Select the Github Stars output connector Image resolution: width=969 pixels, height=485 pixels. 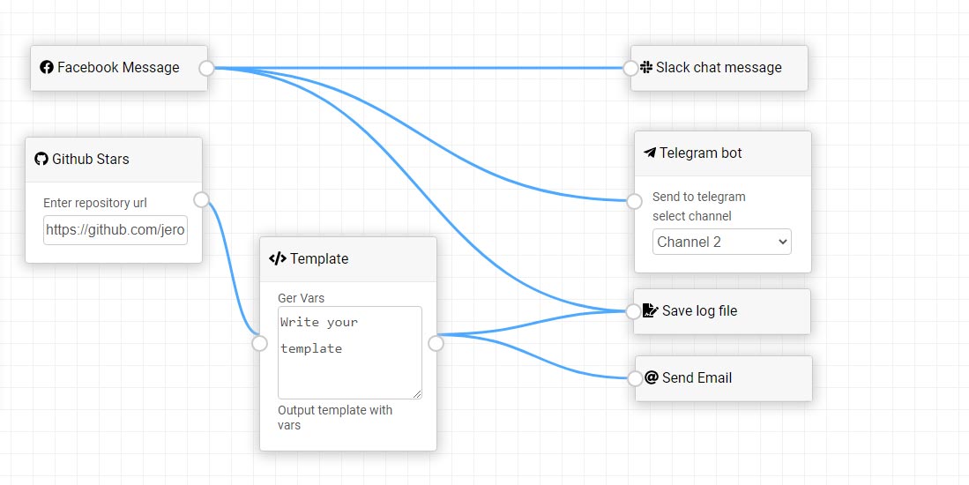[201, 199]
